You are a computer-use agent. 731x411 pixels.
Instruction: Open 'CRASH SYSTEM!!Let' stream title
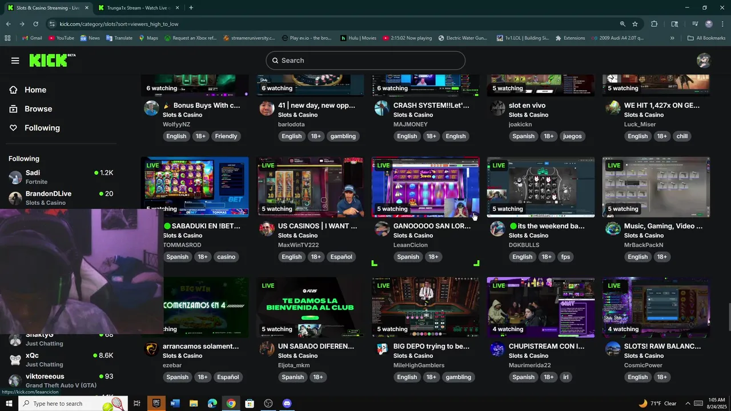coord(431,106)
